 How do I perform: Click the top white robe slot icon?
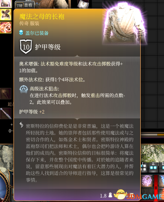pyautogui.click(x=6, y=4)
